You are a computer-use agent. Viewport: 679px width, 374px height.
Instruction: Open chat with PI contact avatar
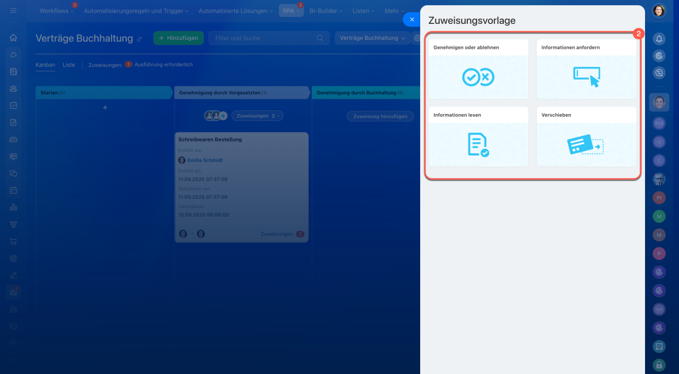point(659,197)
